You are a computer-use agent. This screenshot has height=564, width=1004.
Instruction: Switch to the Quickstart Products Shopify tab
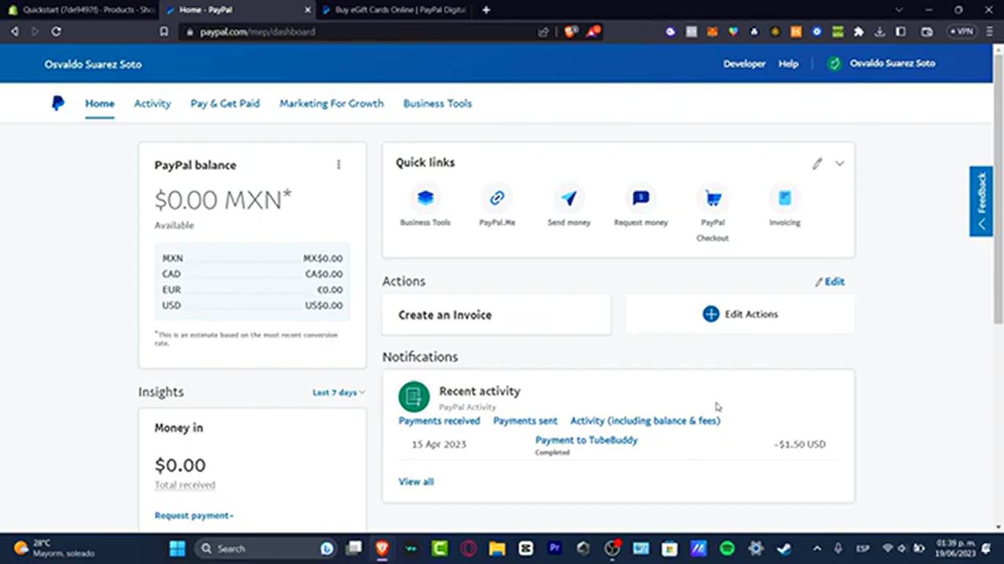click(81, 10)
